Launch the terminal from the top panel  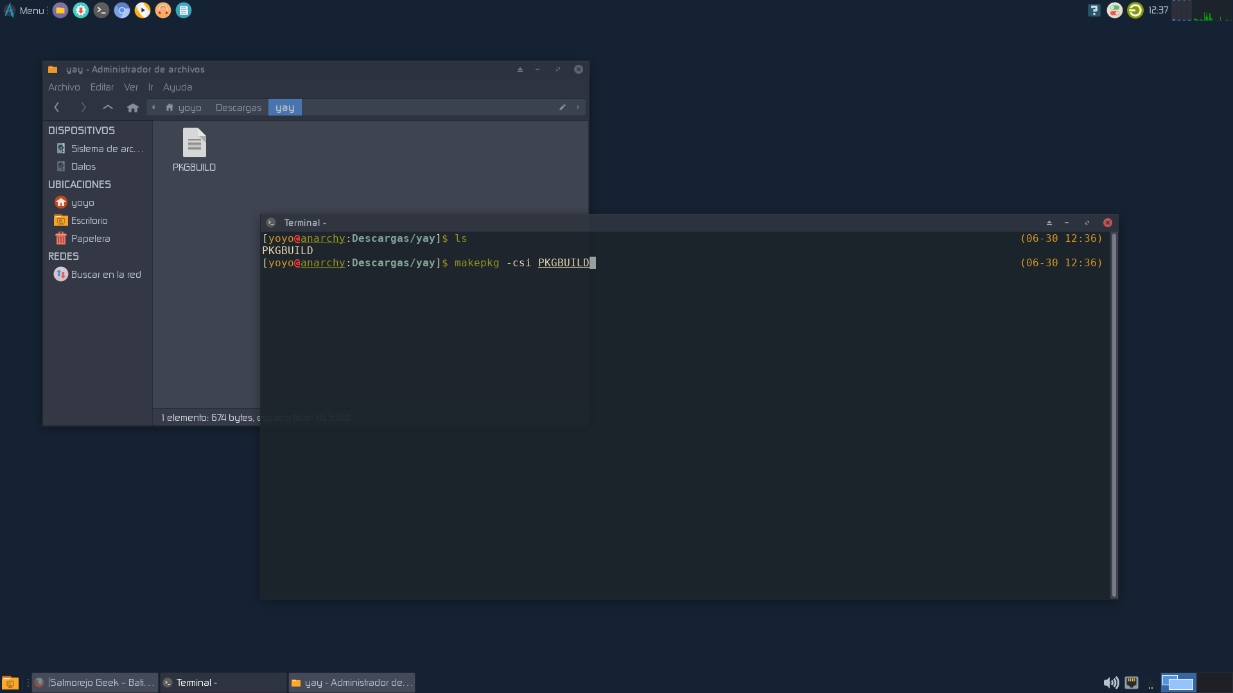click(x=101, y=10)
